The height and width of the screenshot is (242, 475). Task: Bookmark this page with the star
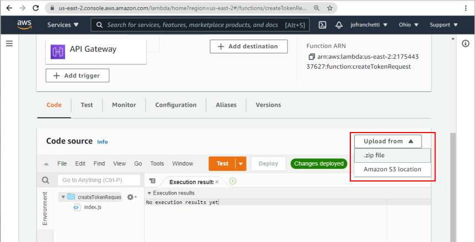330,8
